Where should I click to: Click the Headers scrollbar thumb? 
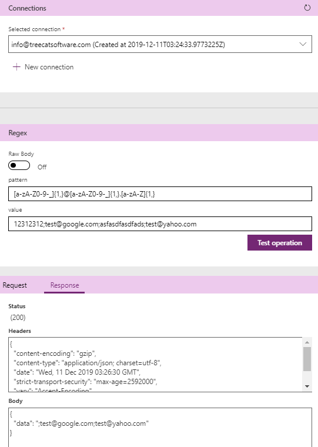pos(307,359)
